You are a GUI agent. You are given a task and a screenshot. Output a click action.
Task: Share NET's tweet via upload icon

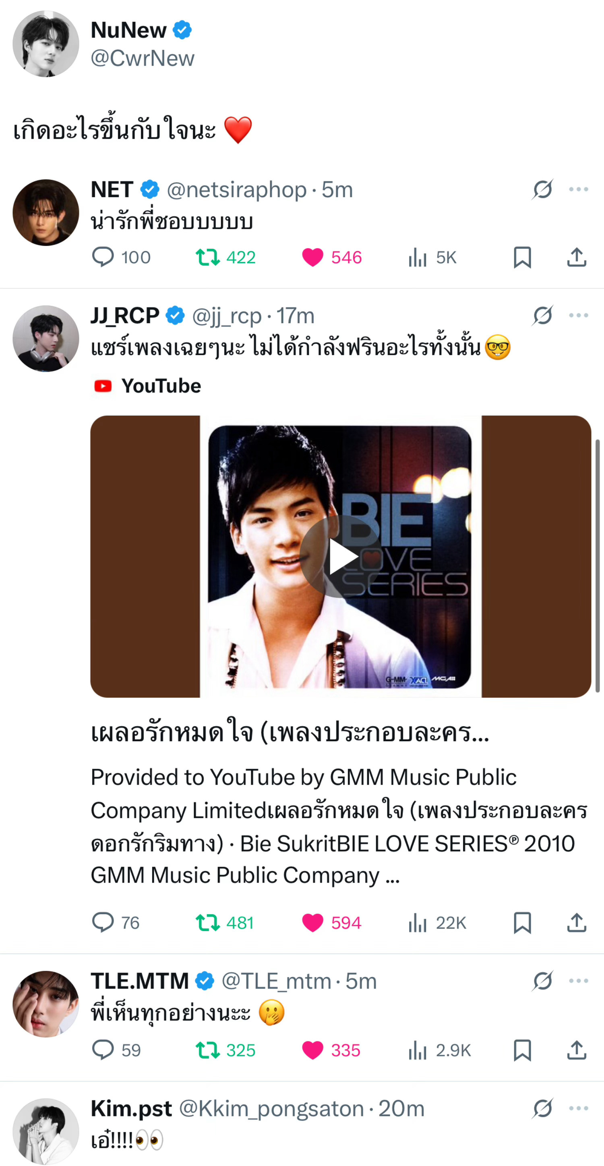577,257
